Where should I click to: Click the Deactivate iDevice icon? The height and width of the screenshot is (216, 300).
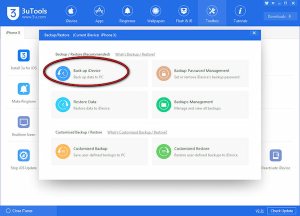point(275,155)
